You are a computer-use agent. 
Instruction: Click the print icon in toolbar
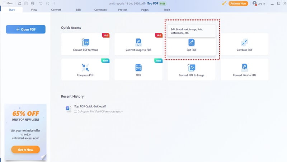tap(33, 3)
